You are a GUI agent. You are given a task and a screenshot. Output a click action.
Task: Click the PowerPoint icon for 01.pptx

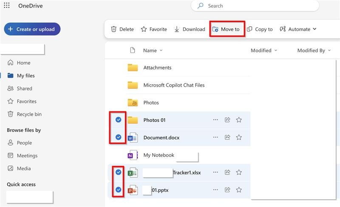click(133, 190)
